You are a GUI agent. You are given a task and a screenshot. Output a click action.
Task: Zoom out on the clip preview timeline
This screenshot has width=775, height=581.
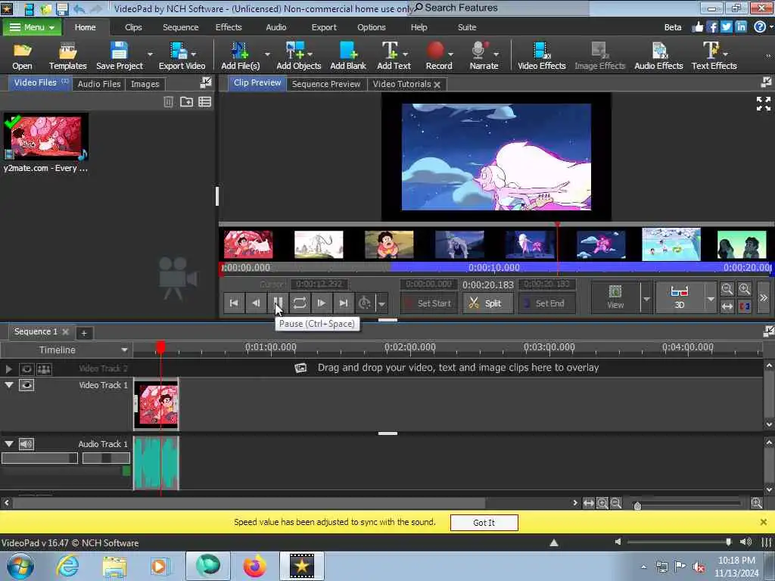click(727, 289)
